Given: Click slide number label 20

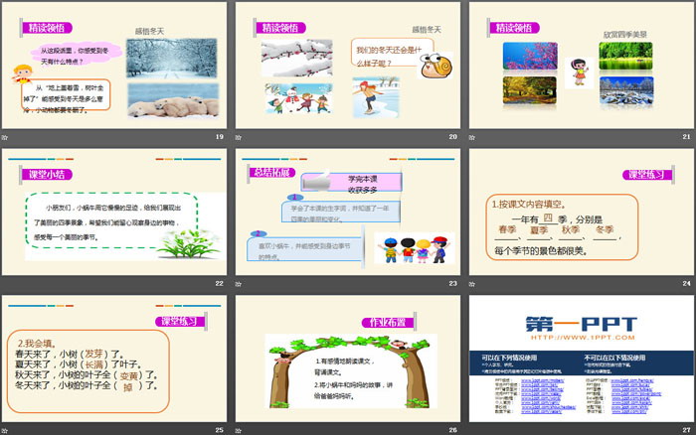Looking at the screenshot, I should [x=452, y=137].
